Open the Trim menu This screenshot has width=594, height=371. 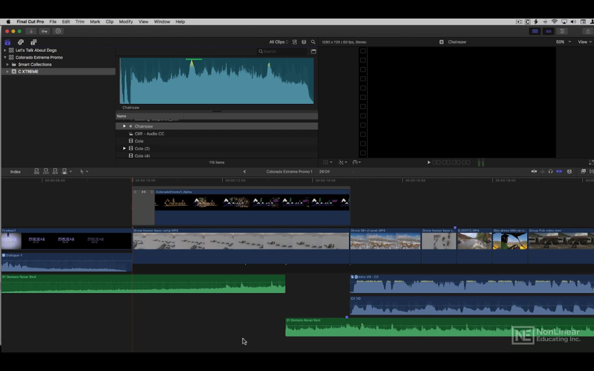click(x=80, y=22)
